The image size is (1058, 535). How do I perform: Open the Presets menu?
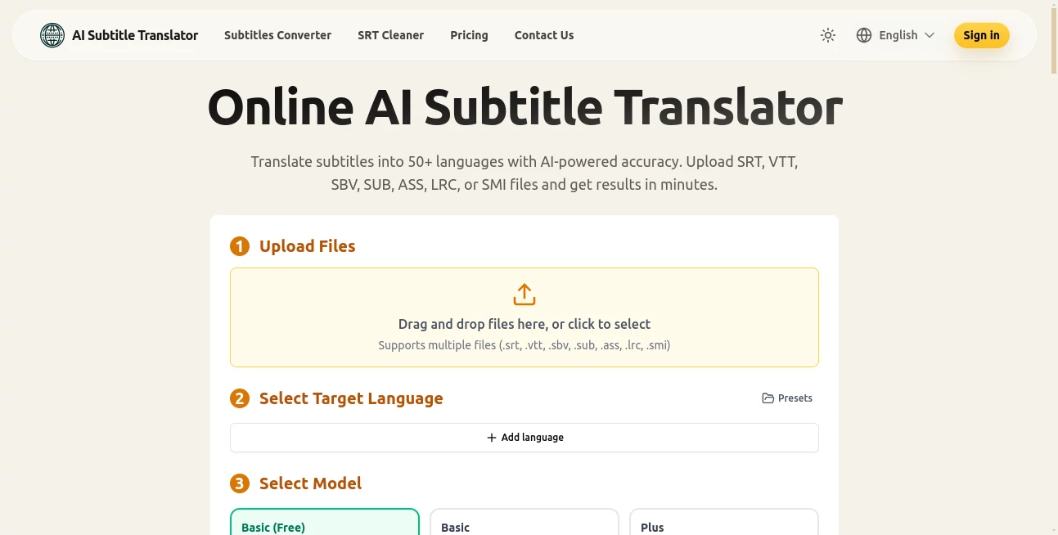click(x=787, y=398)
